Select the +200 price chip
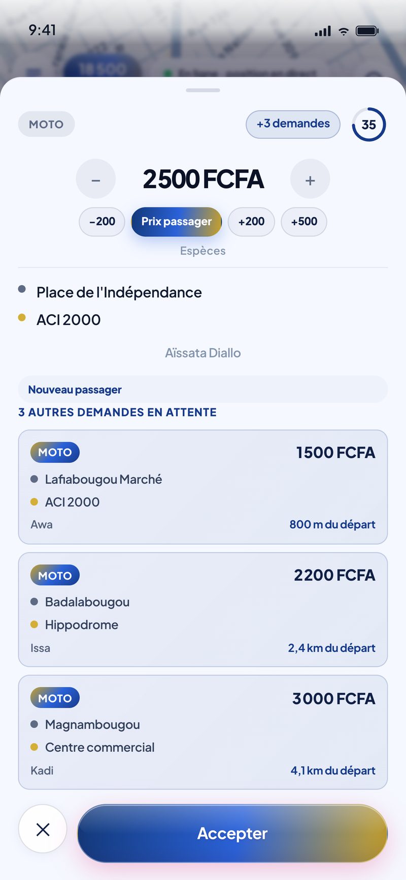This screenshot has height=880, width=406. [251, 222]
